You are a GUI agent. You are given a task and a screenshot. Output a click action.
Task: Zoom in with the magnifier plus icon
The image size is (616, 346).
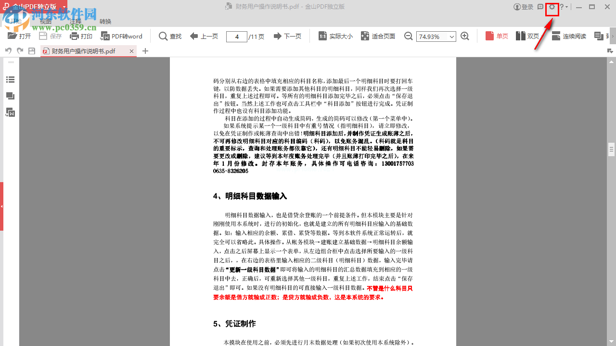[464, 36]
